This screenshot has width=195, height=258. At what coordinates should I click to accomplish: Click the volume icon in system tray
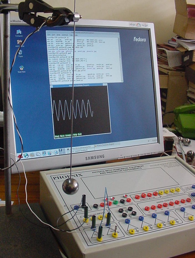pos(149,141)
